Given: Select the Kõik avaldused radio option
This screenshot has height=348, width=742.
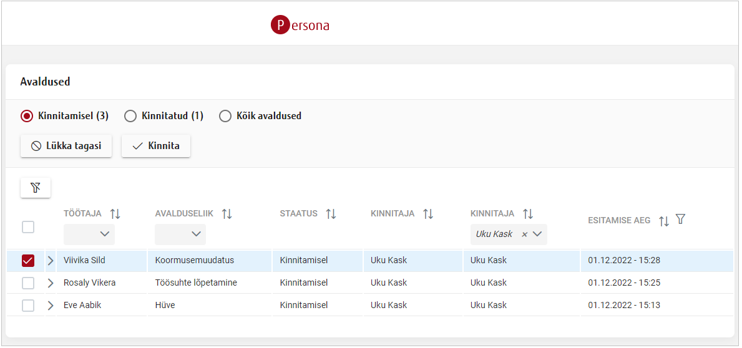Looking at the screenshot, I should (x=225, y=116).
